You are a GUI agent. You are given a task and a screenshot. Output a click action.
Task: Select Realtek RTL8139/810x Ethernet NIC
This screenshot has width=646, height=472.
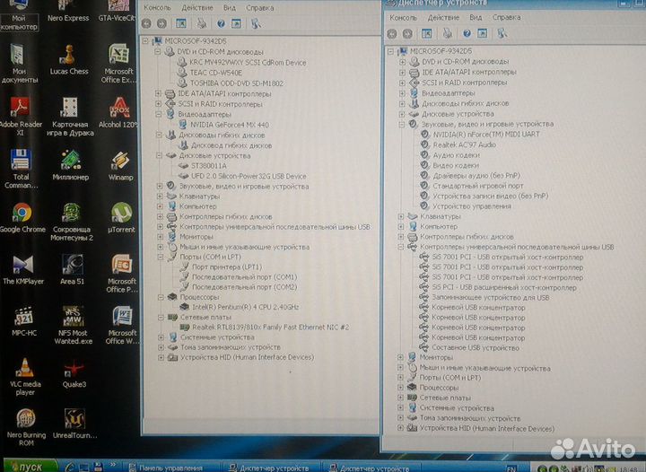270,327
